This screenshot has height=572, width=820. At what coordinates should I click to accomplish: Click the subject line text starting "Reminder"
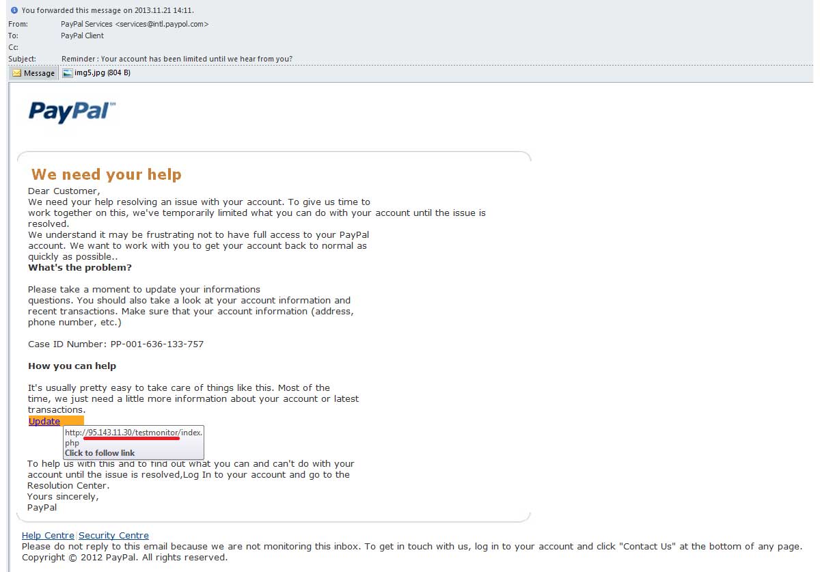coord(177,59)
